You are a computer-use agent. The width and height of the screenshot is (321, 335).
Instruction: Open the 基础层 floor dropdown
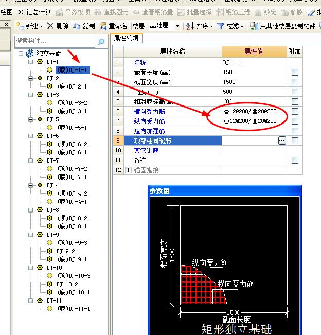[x=177, y=26]
